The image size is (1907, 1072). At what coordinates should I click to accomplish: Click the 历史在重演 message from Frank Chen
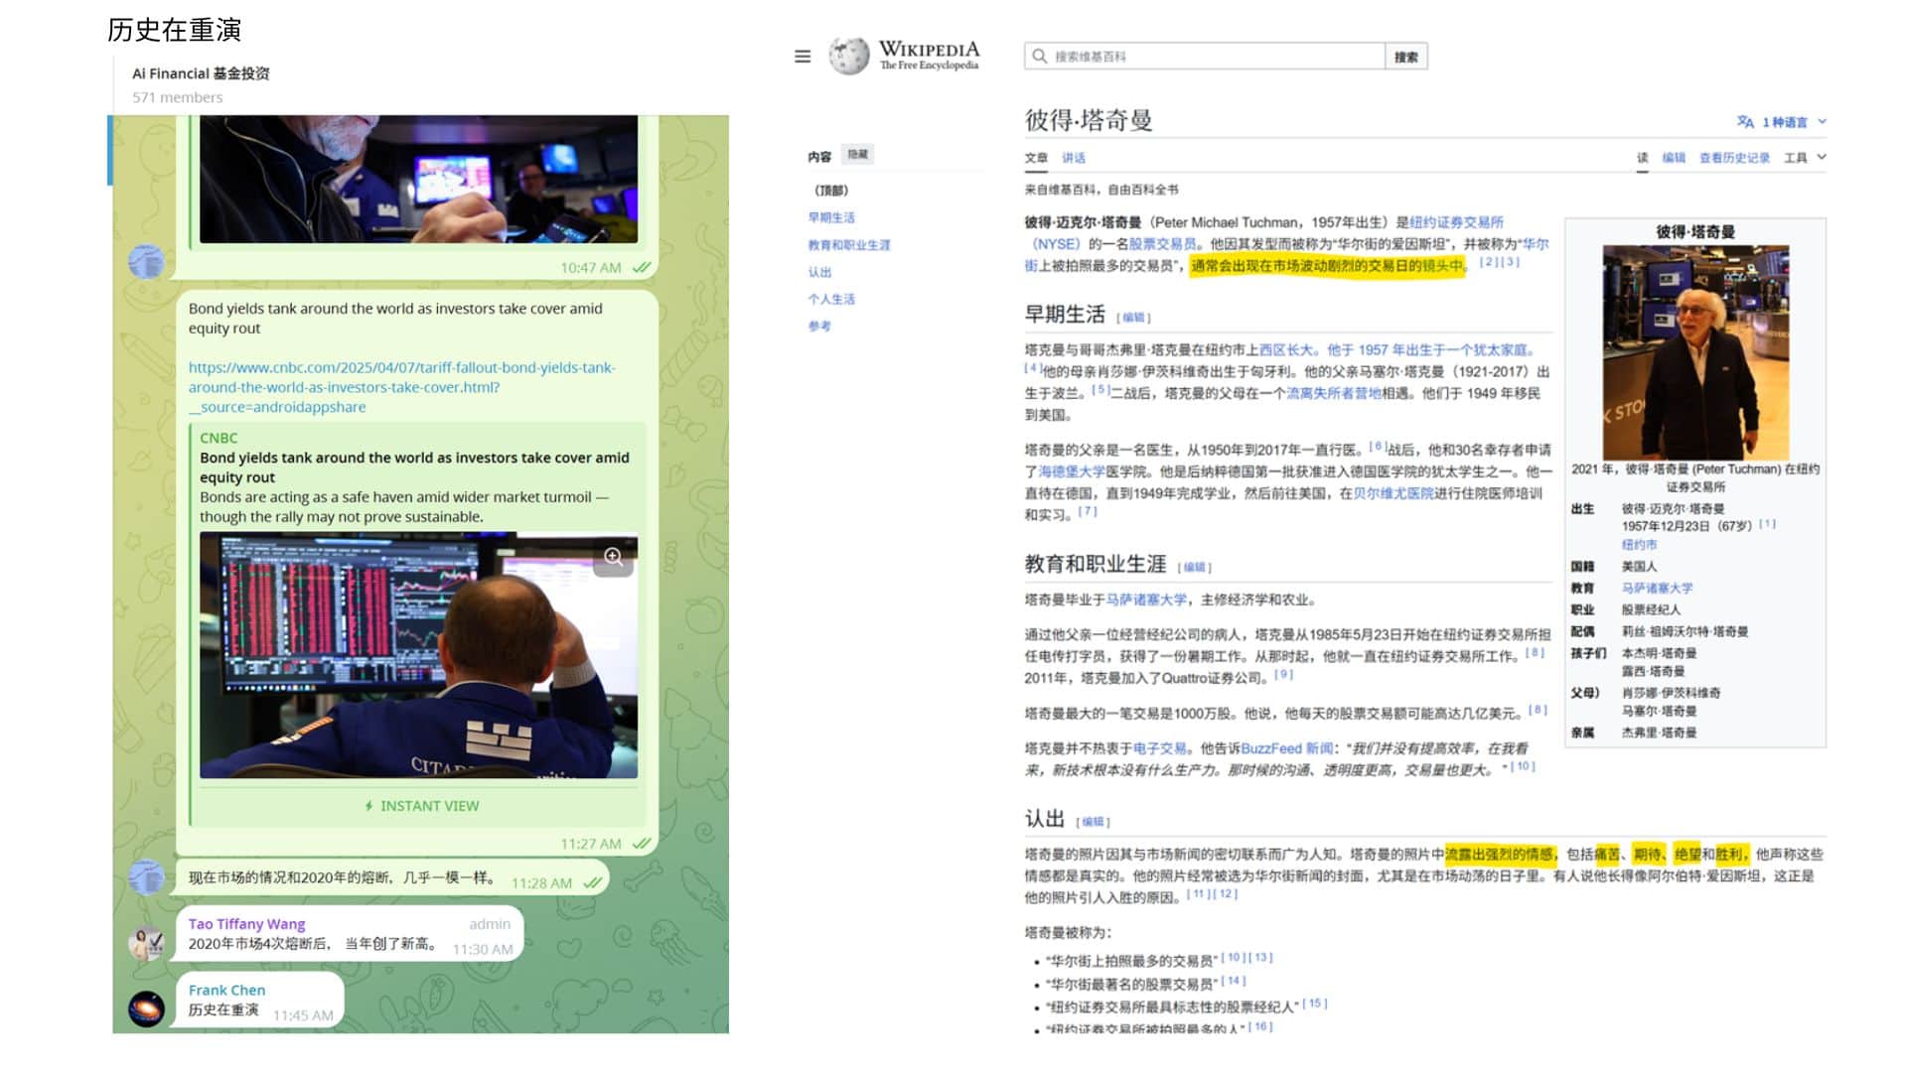223,1010
